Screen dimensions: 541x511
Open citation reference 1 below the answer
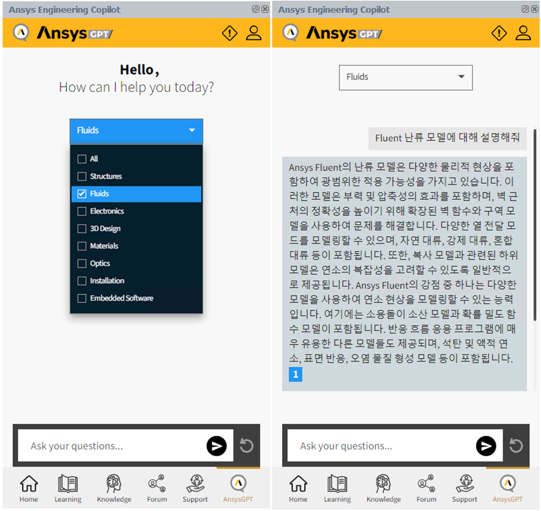click(295, 374)
